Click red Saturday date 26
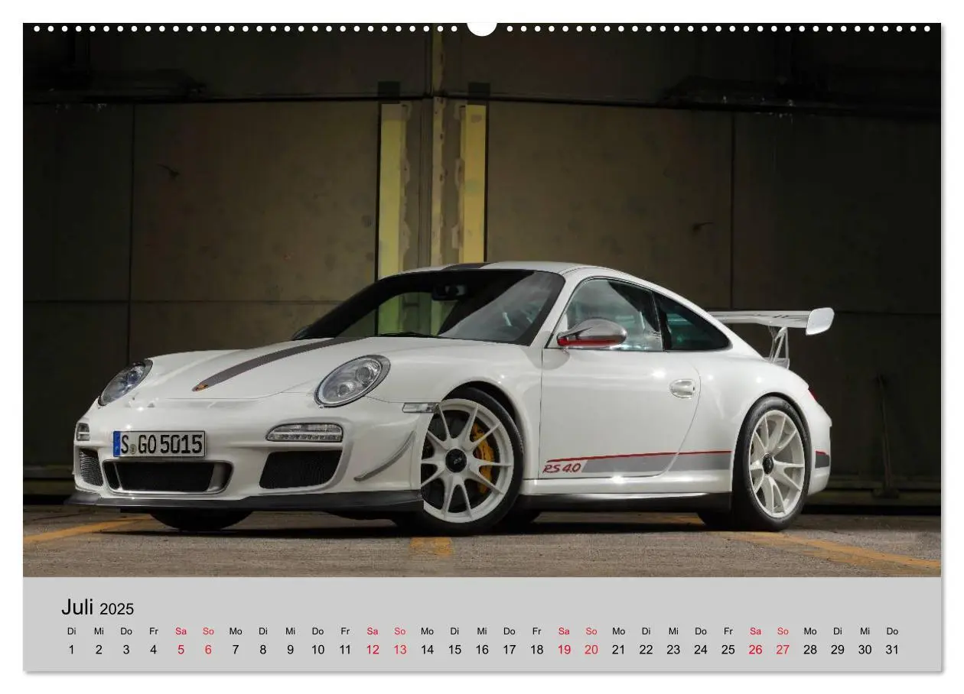Screen dimensions: 964x694 coord(755,650)
